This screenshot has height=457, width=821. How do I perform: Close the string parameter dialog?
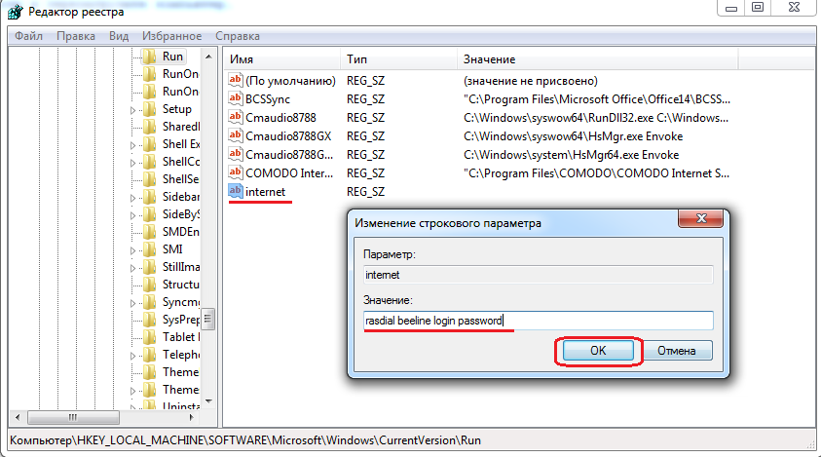point(700,218)
